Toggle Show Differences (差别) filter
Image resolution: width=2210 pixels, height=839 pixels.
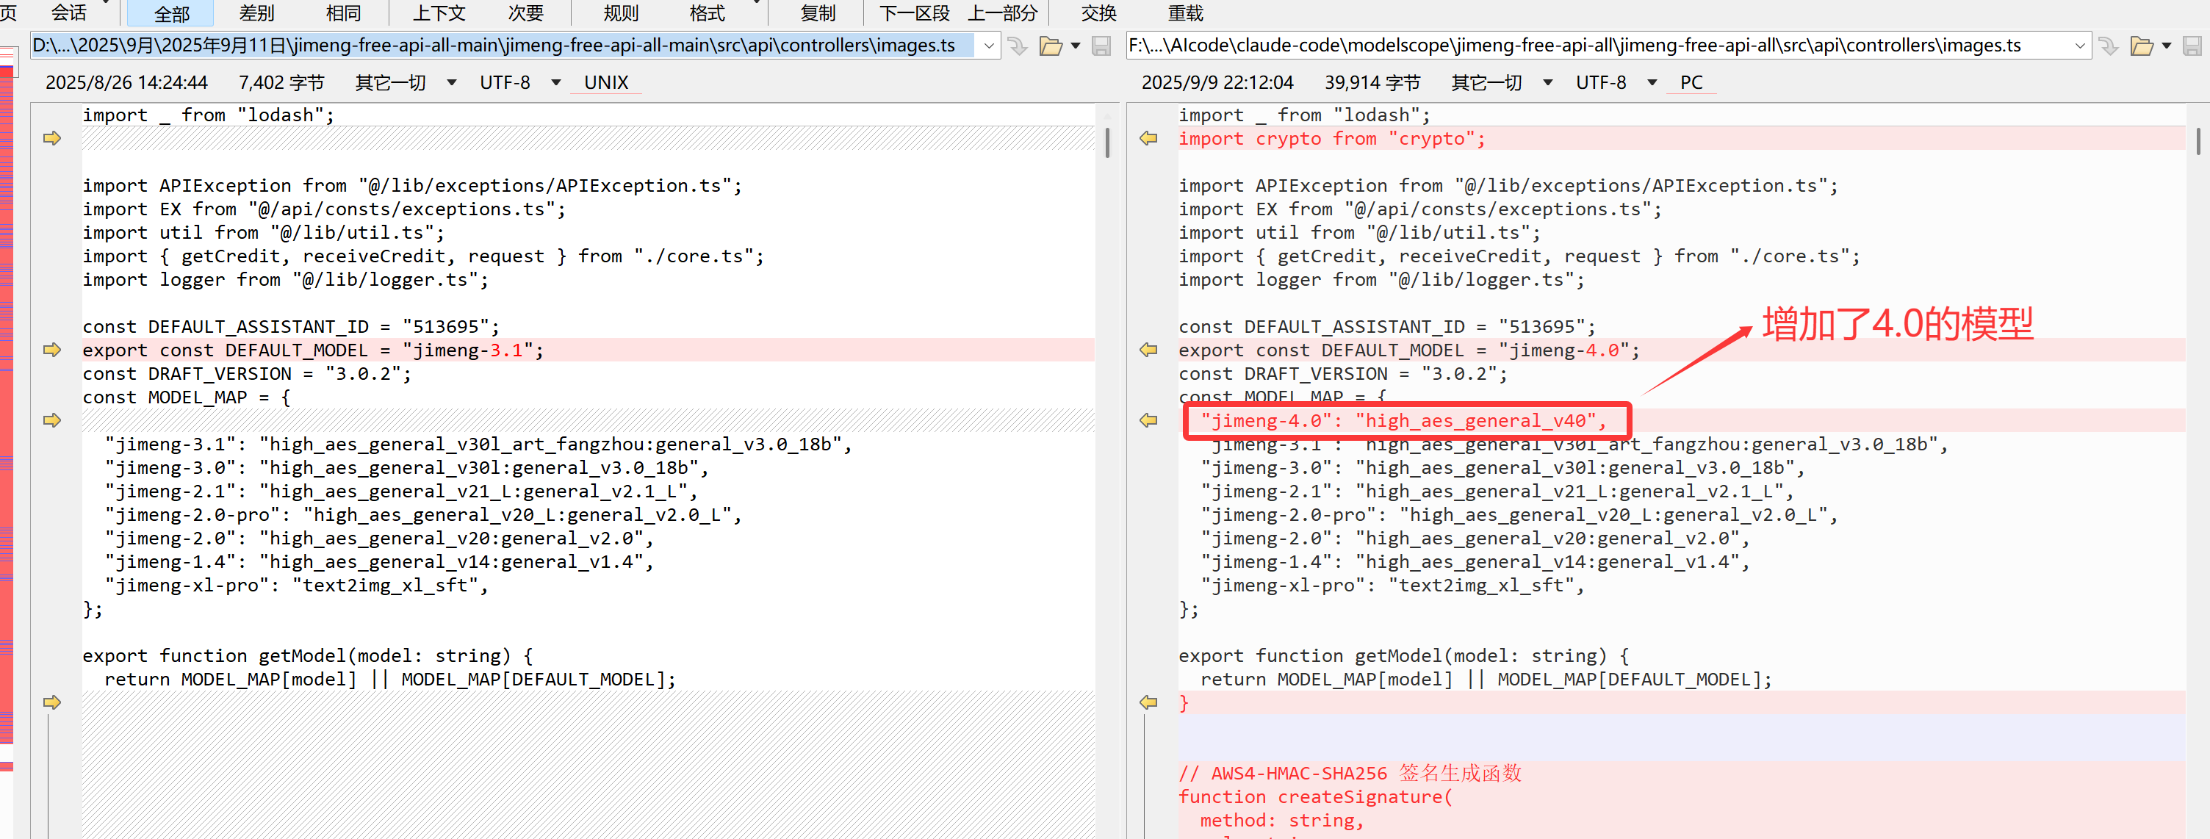[x=256, y=14]
